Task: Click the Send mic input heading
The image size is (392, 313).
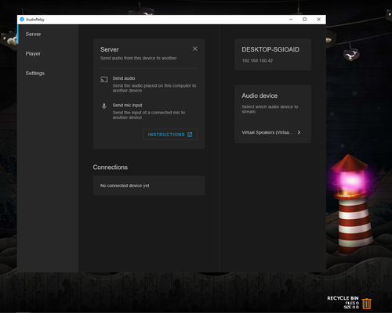Action: [127, 105]
